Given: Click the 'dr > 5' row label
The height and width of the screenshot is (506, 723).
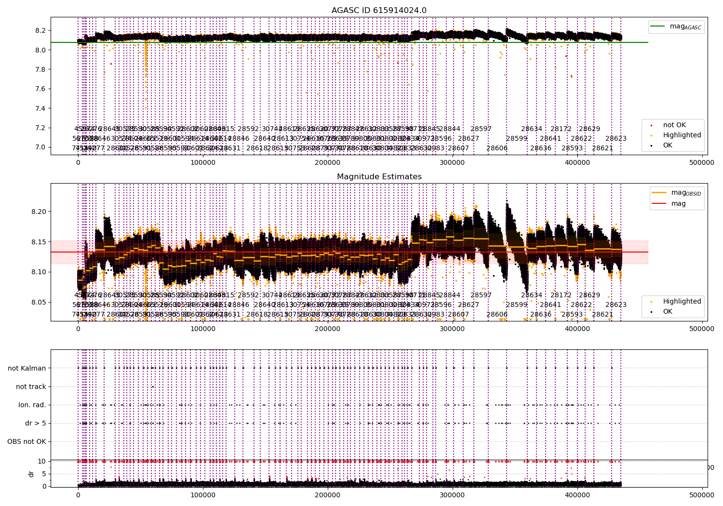Looking at the screenshot, I should (x=36, y=424).
